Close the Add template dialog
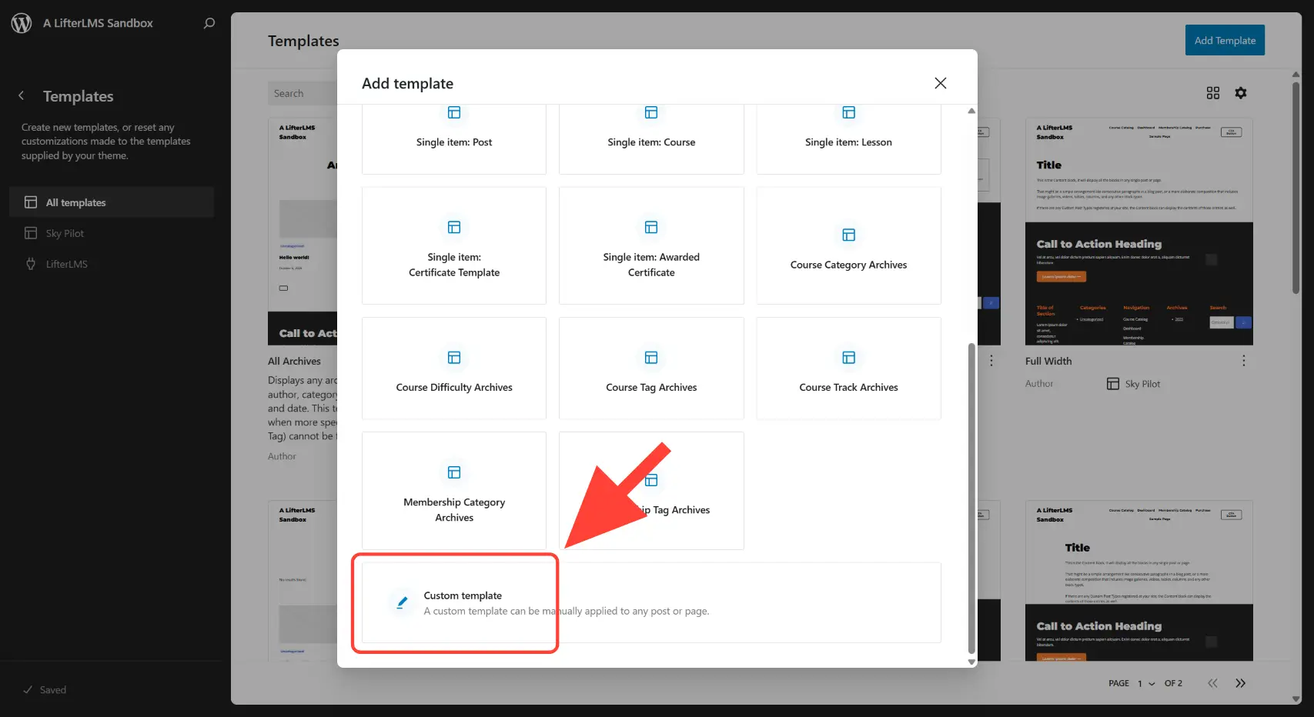The height and width of the screenshot is (717, 1314). click(x=940, y=82)
